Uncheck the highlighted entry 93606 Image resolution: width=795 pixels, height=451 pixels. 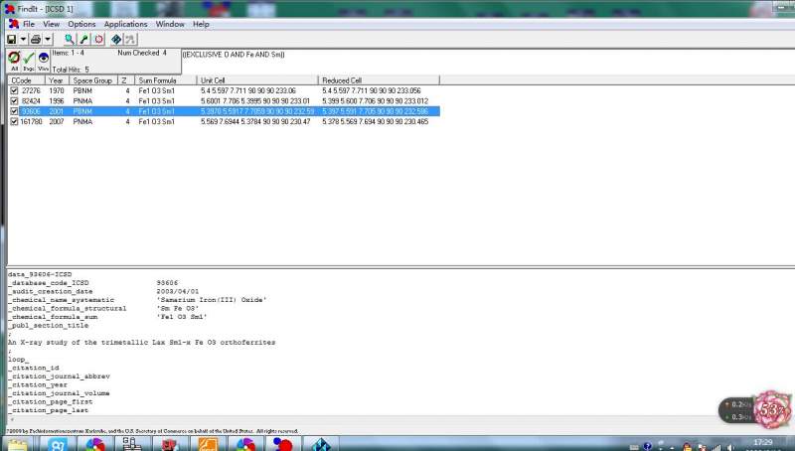[14, 111]
